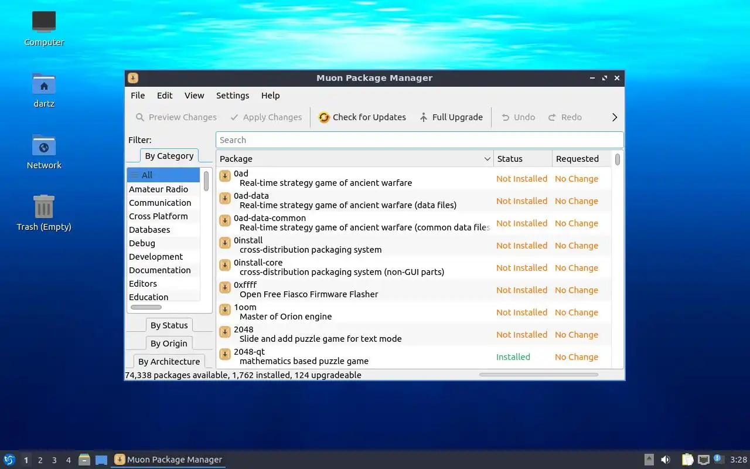Focus the package Search field

pyautogui.click(x=420, y=140)
